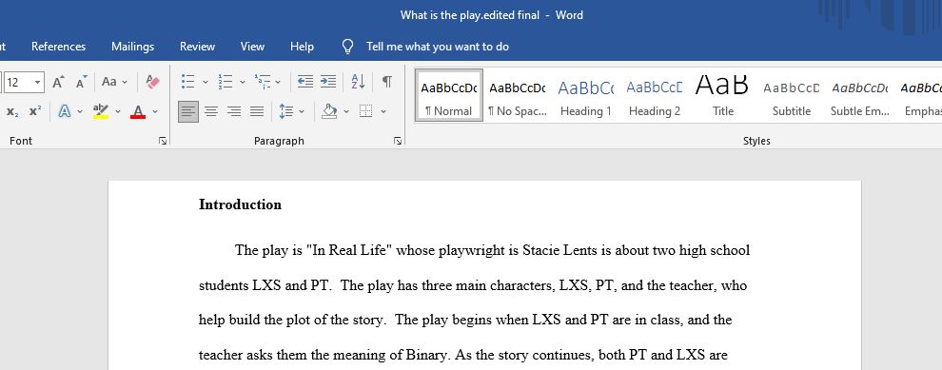
Task: Apply red font color
Action: point(138,111)
